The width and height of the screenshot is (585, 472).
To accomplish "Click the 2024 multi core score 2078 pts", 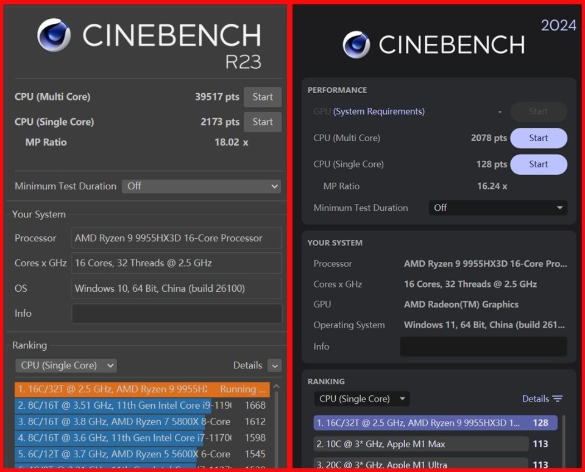I will point(489,138).
